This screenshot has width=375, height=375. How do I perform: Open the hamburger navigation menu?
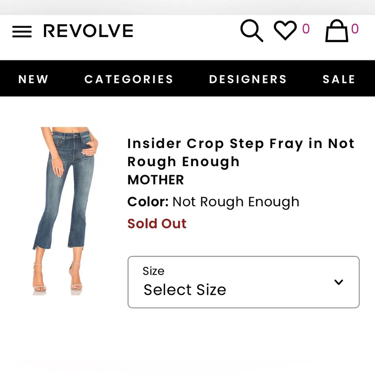click(x=22, y=31)
